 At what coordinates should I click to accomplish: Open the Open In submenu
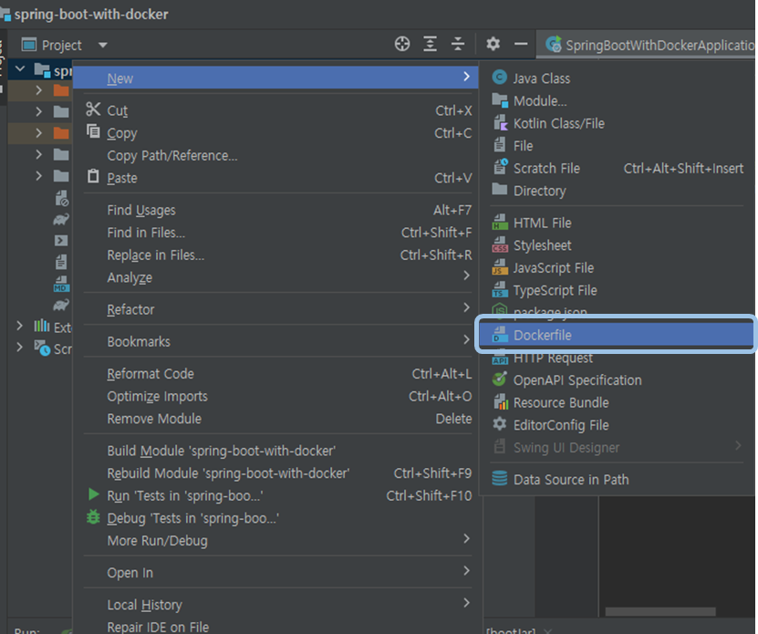(277, 573)
